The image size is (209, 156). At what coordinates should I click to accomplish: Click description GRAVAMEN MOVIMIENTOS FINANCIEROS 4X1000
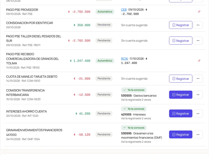click(x=34, y=132)
